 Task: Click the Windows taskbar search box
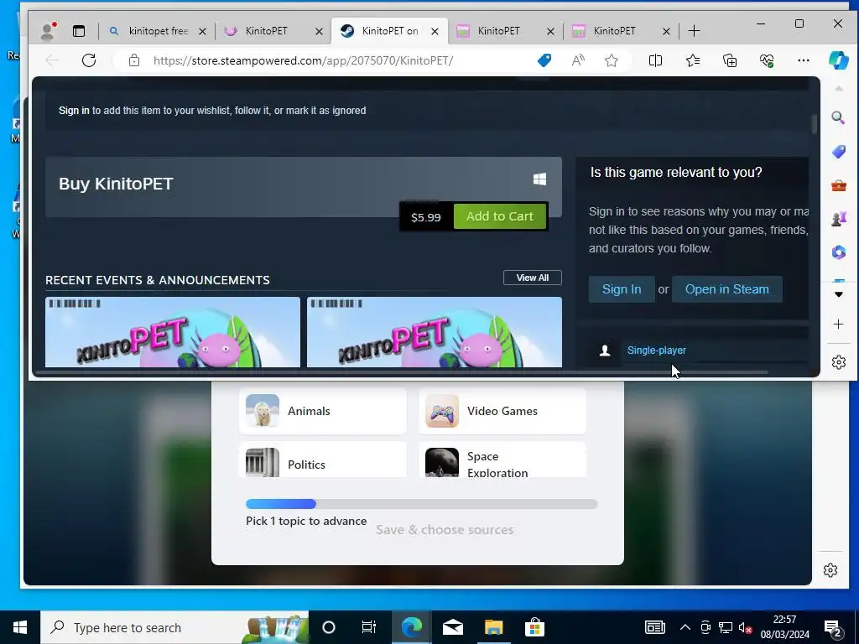coord(174,627)
